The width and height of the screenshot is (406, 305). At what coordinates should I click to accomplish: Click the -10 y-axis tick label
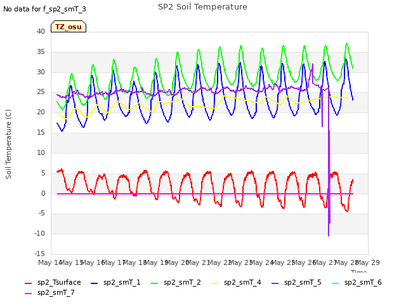pyautogui.click(x=39, y=233)
